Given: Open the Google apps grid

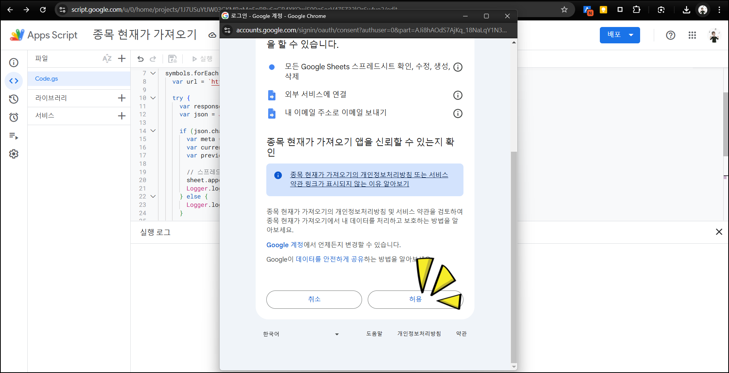Looking at the screenshot, I should (x=692, y=35).
